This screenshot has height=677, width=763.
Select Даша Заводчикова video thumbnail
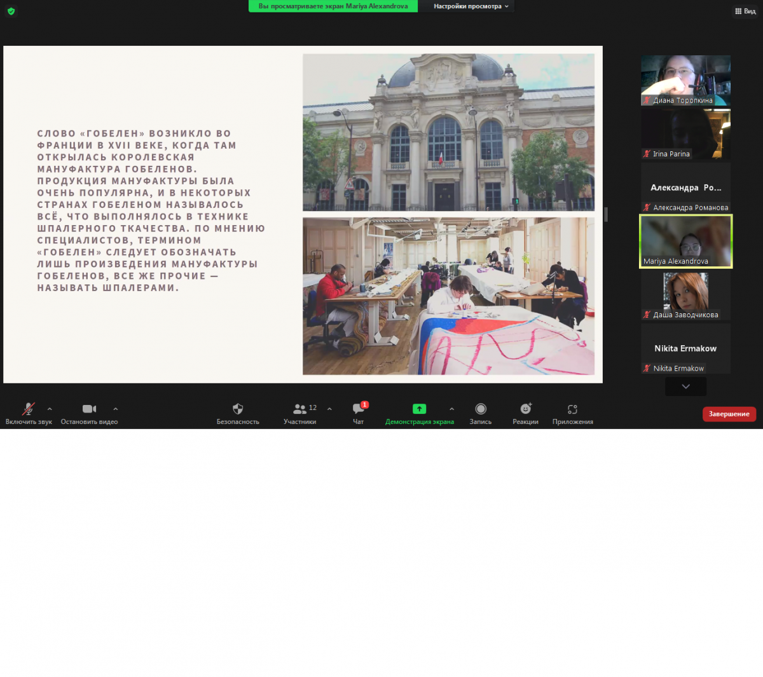(685, 295)
